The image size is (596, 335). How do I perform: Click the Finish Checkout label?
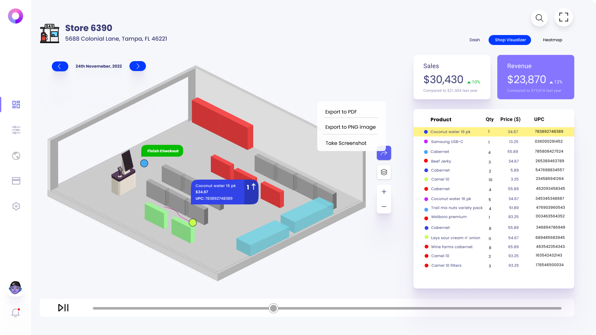coord(162,151)
